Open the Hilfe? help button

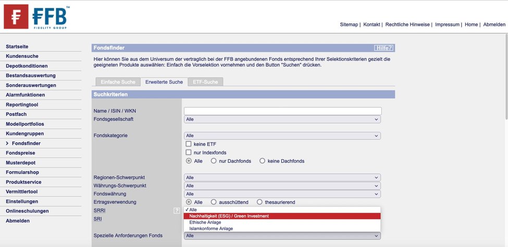tap(383, 48)
